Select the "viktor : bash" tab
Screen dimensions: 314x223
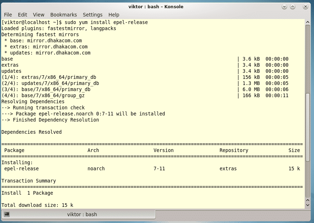click(x=82, y=214)
